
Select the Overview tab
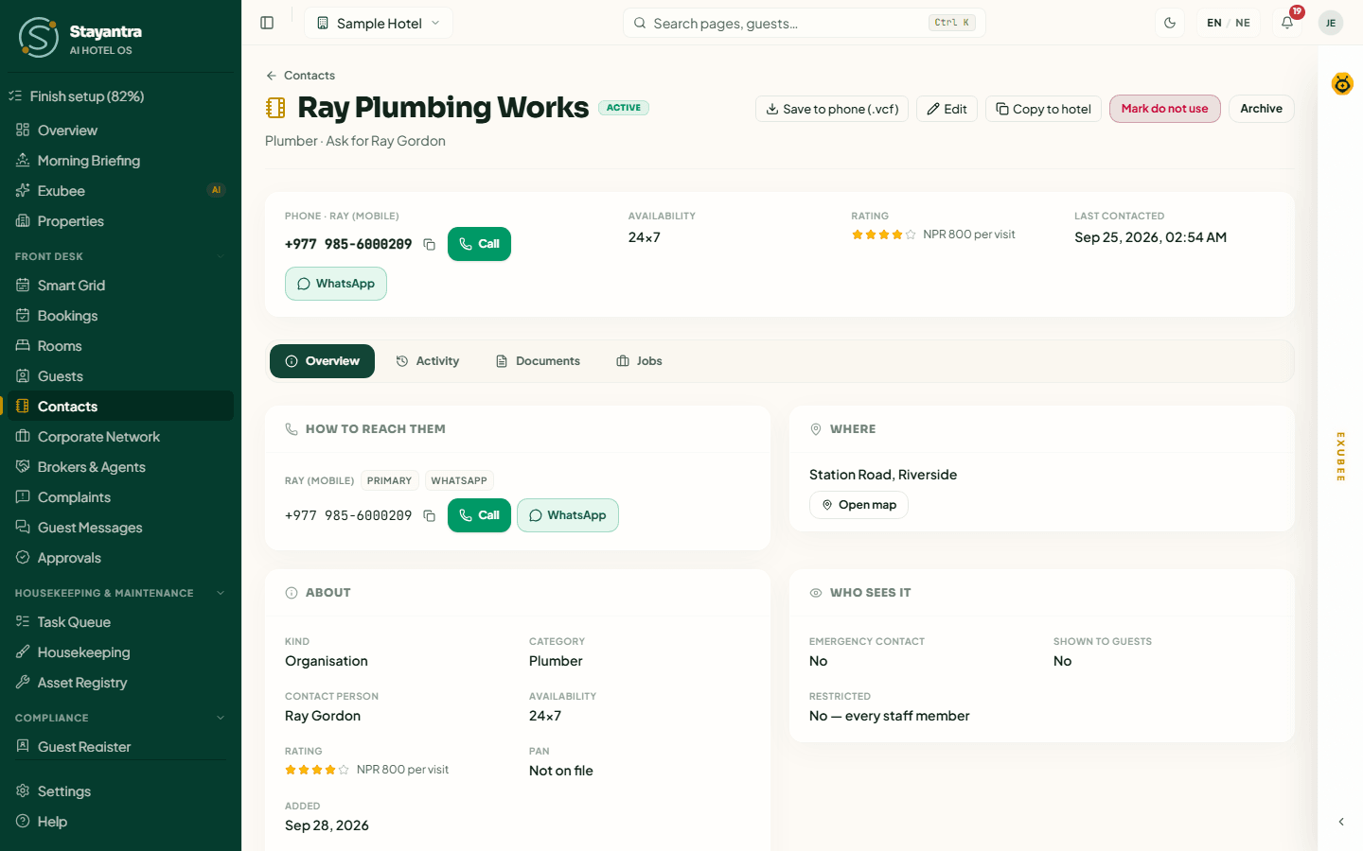(x=322, y=361)
